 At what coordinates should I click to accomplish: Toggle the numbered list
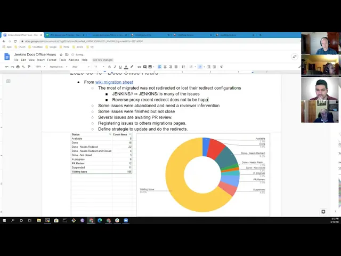coord(191,67)
